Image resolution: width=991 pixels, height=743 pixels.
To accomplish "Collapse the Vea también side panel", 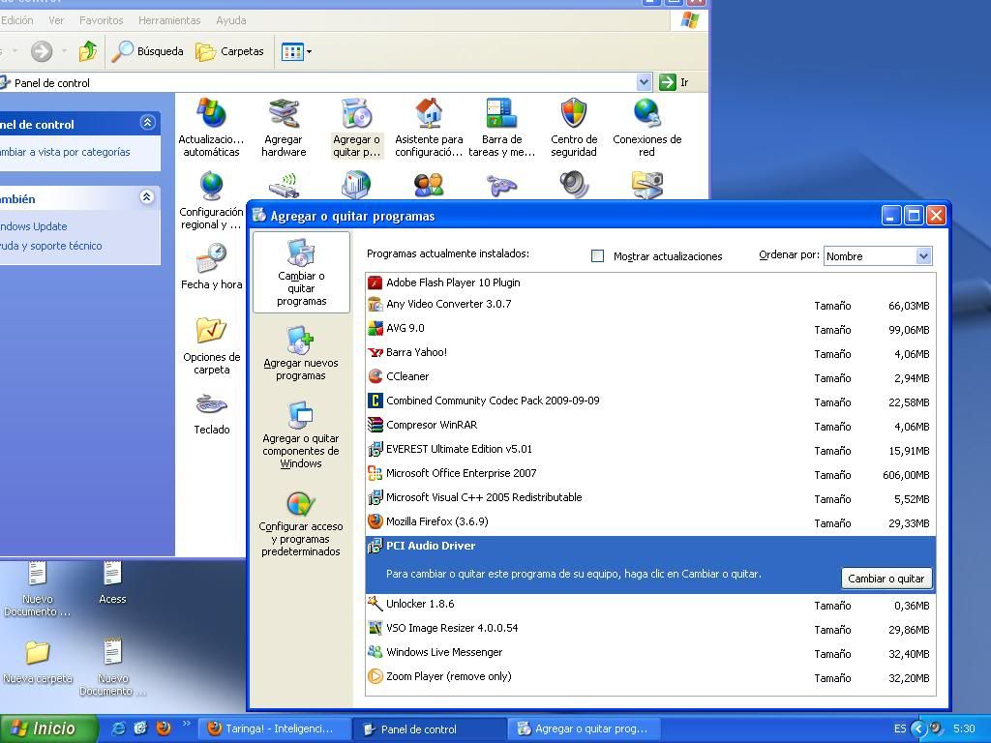I will tap(147, 197).
